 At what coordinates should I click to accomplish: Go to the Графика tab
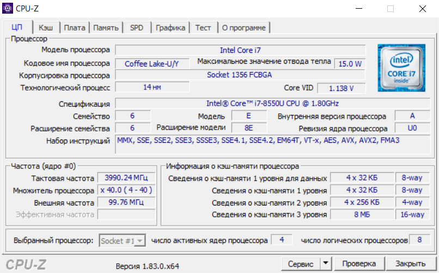[170, 28]
